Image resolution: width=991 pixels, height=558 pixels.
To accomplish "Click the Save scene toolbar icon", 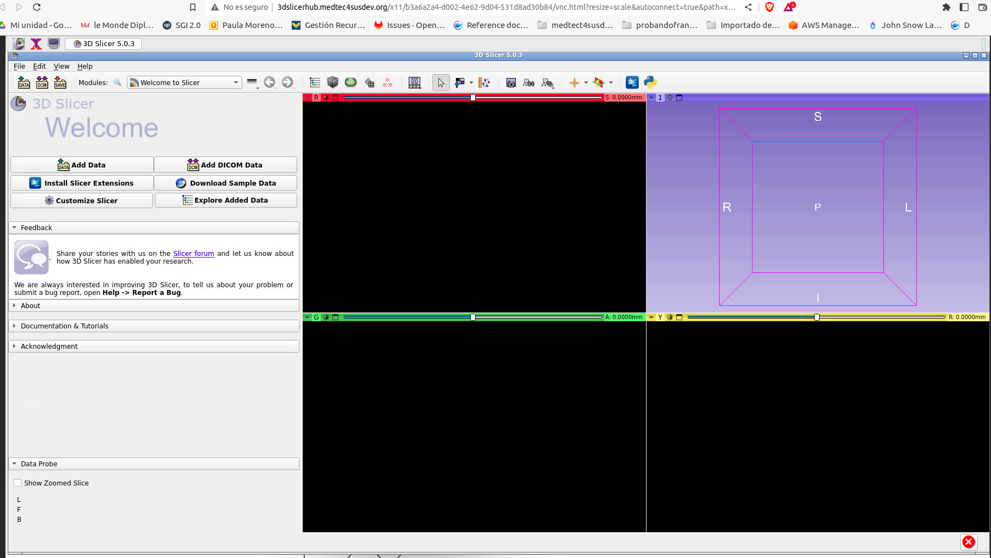I will pyautogui.click(x=60, y=82).
